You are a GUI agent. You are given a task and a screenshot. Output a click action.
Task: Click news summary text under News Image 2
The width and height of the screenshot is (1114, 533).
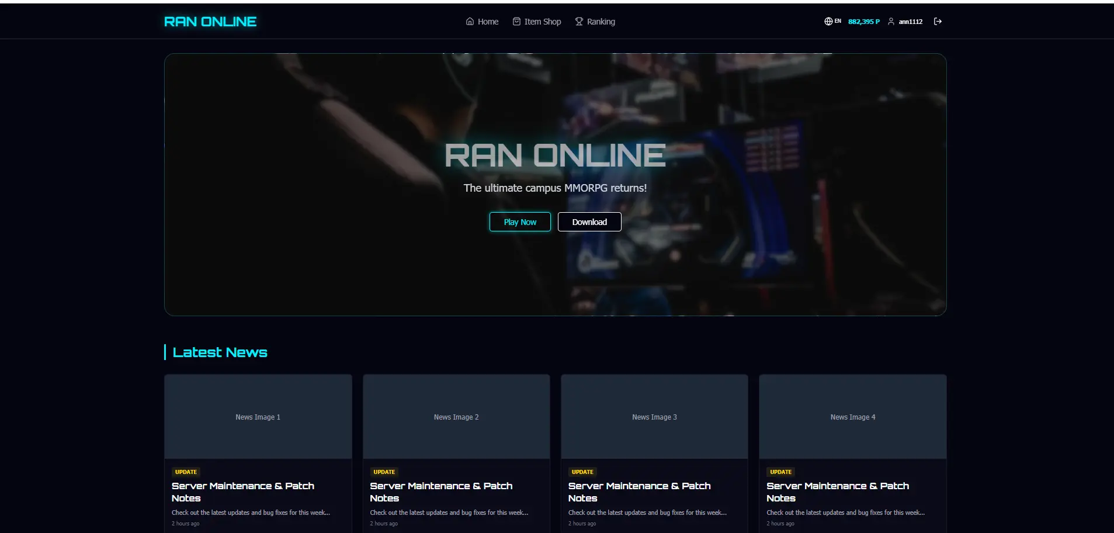click(x=449, y=513)
